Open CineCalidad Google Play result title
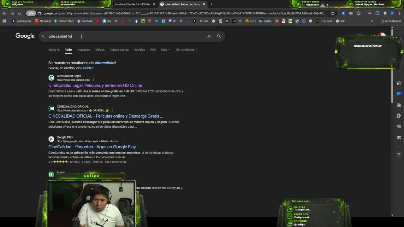This screenshot has height=227, width=404. tap(92, 147)
